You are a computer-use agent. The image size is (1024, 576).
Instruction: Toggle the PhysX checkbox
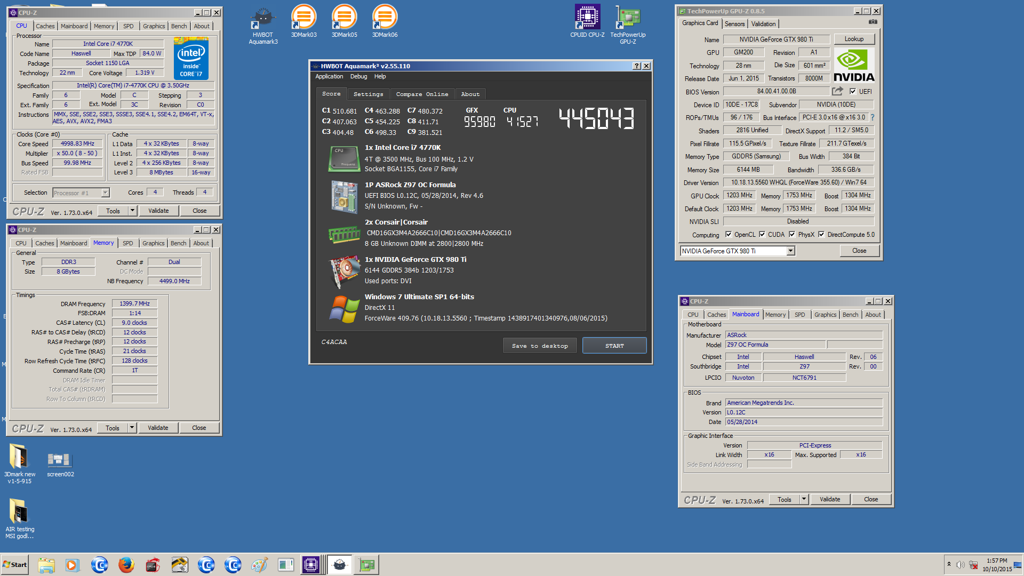pyautogui.click(x=792, y=234)
